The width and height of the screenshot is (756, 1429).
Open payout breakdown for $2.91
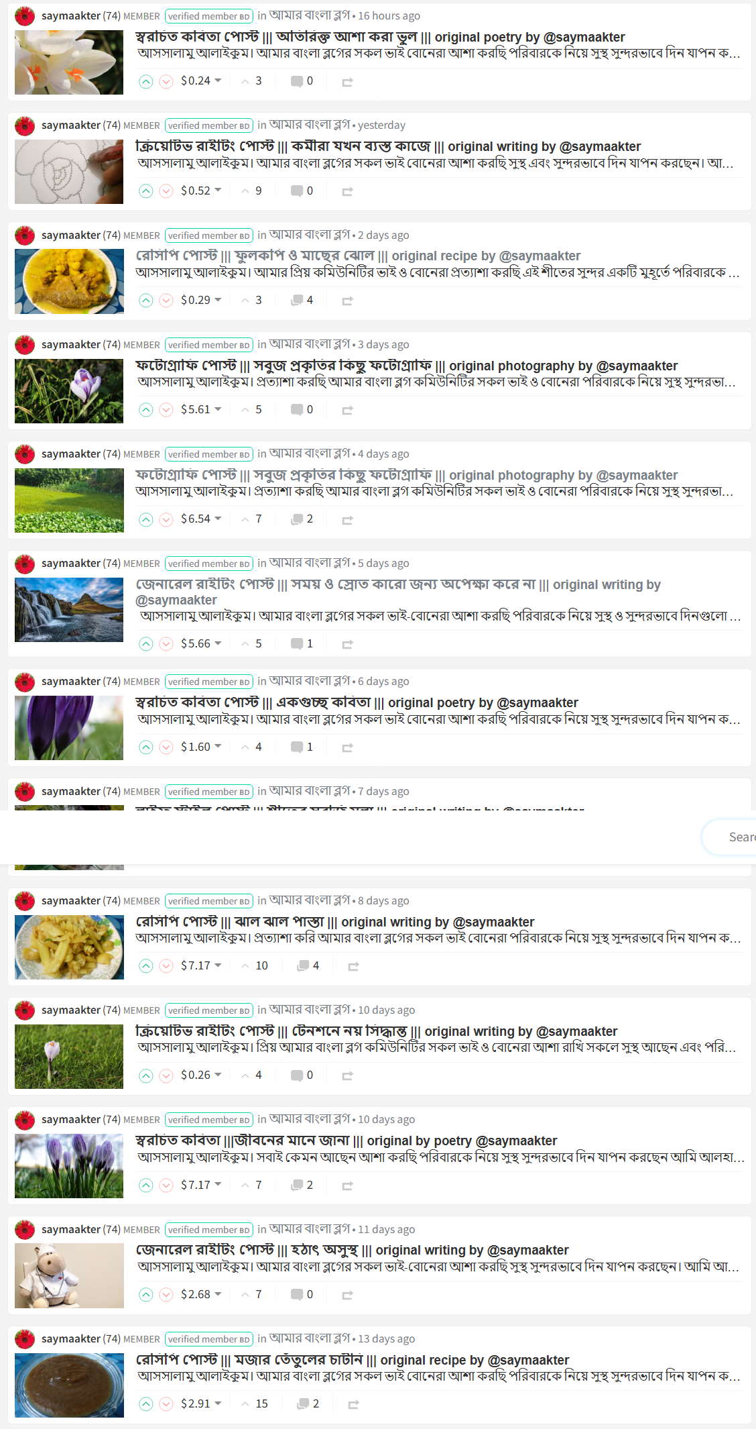pyautogui.click(x=201, y=1404)
